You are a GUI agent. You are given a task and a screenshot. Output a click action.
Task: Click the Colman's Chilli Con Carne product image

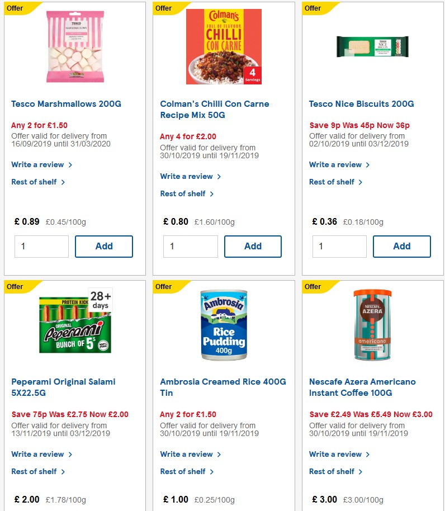tap(224, 46)
